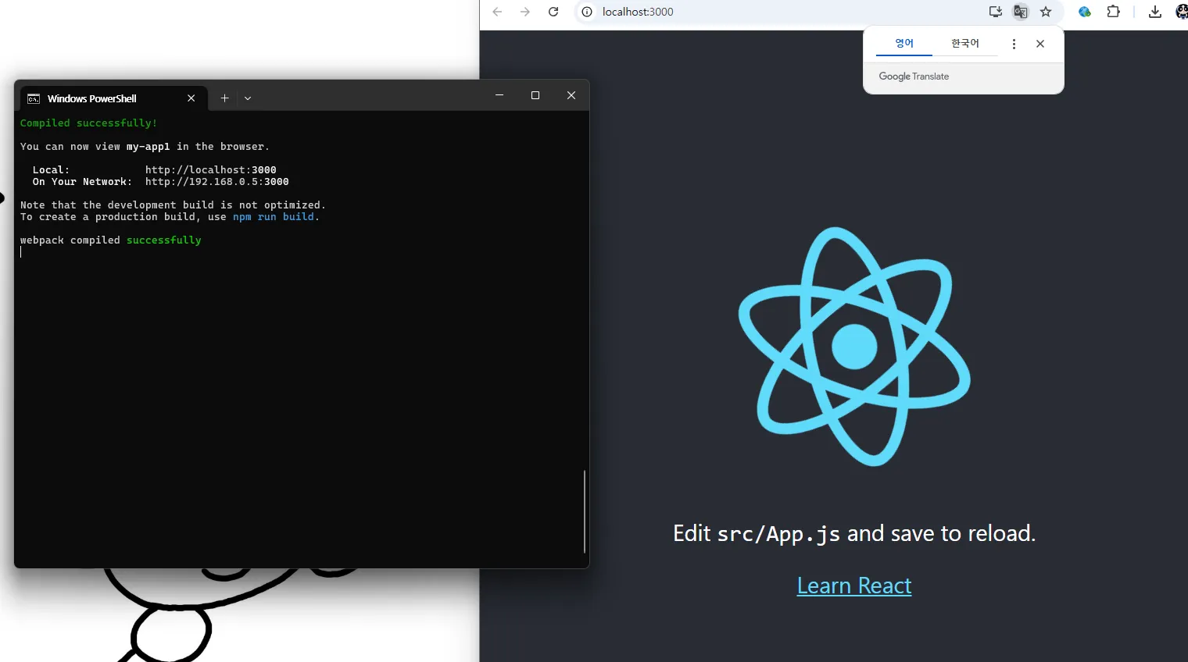Select the 한국어 tab in Translate popup

(965, 44)
